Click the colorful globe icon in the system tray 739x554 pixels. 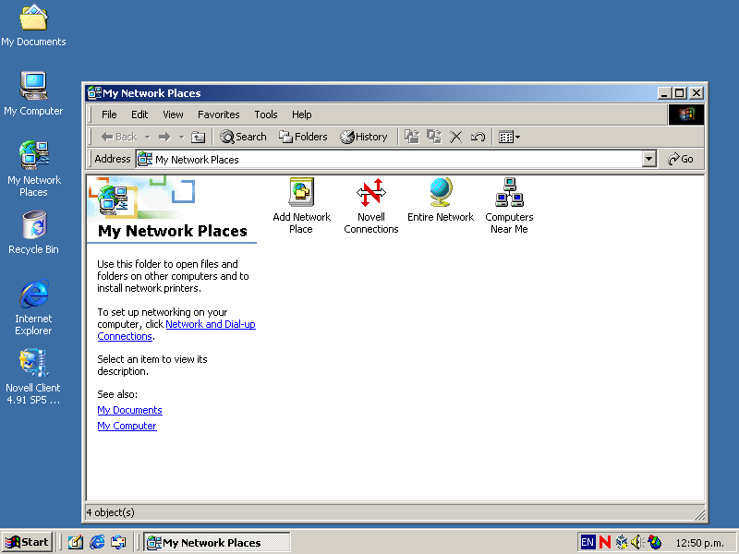[654, 542]
